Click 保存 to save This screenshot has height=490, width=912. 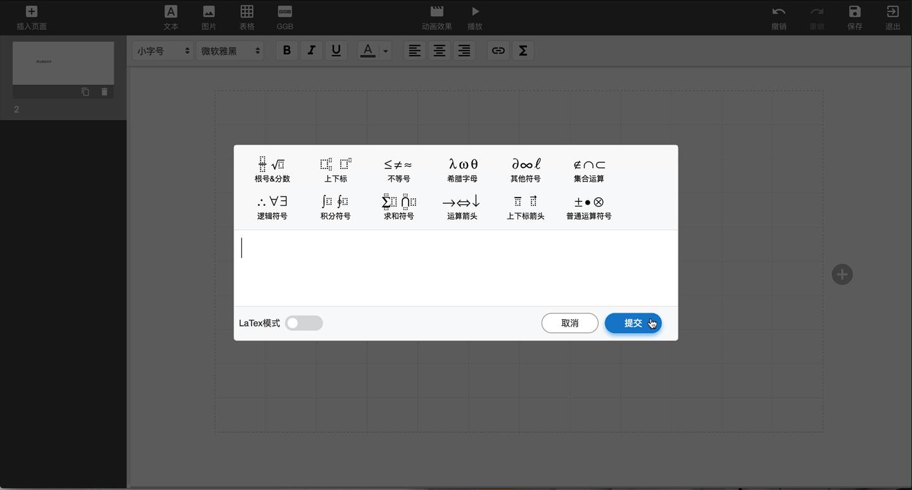click(x=855, y=18)
